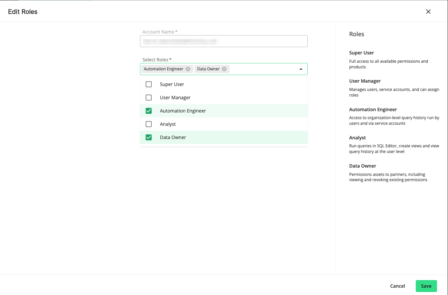
Task: Click the User Manager heading in sidebar
Action: (x=365, y=81)
